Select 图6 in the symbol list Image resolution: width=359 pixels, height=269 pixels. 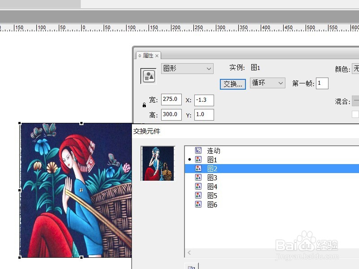click(212, 204)
